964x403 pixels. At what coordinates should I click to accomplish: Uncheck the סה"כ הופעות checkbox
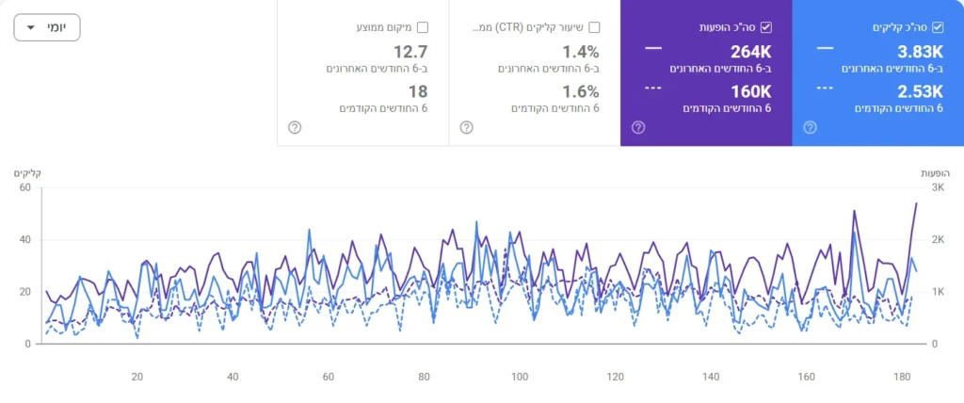[766, 27]
